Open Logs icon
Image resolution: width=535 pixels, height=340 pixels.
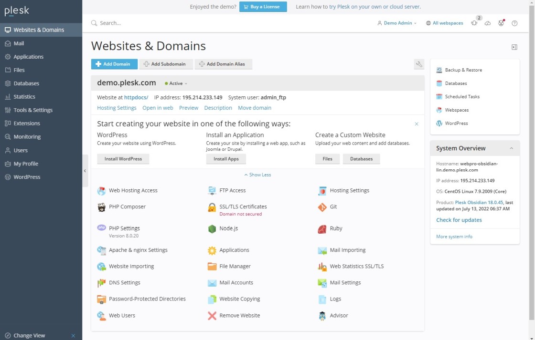point(322,299)
